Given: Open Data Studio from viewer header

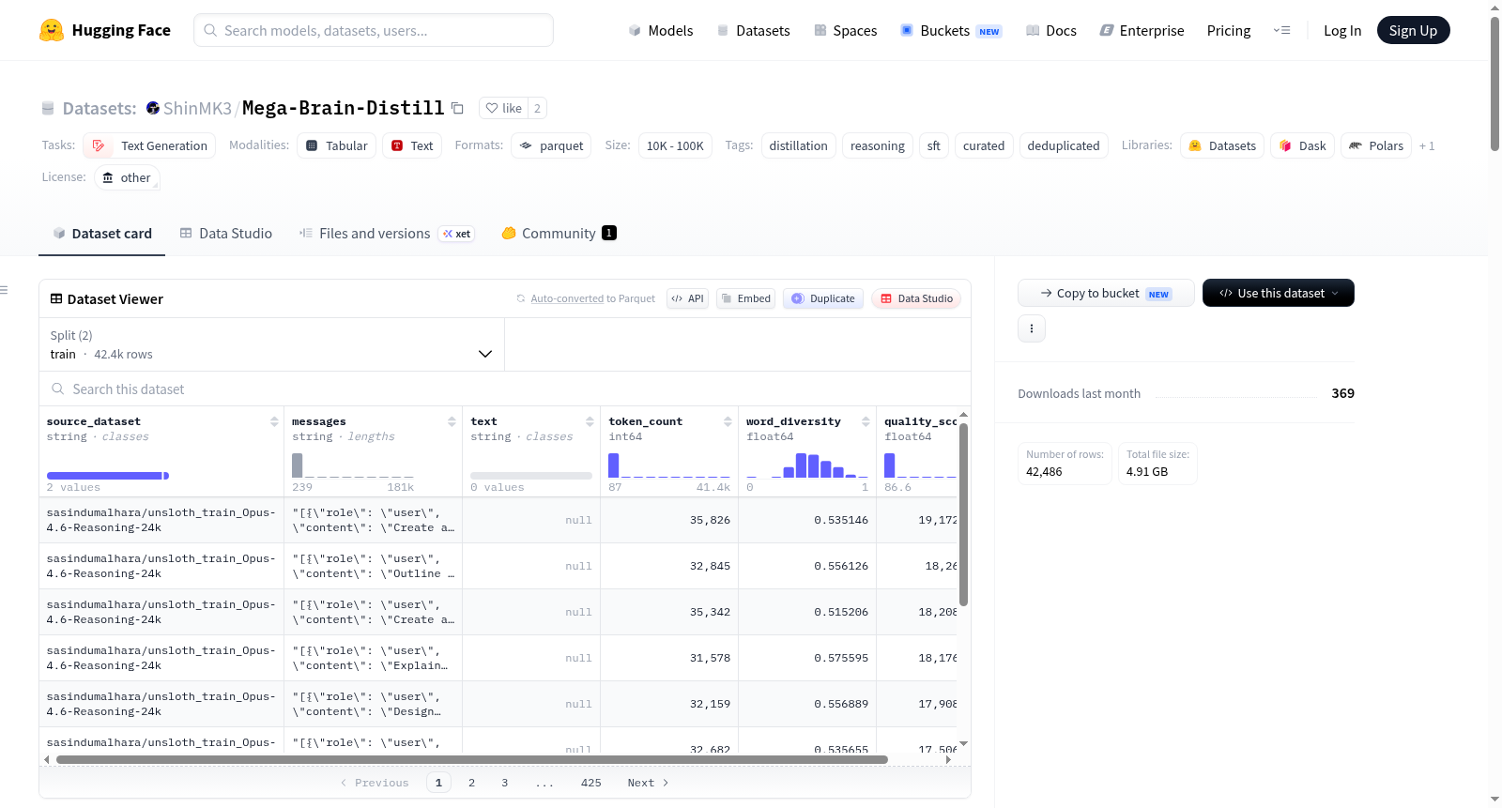Looking at the screenshot, I should pos(916,298).
